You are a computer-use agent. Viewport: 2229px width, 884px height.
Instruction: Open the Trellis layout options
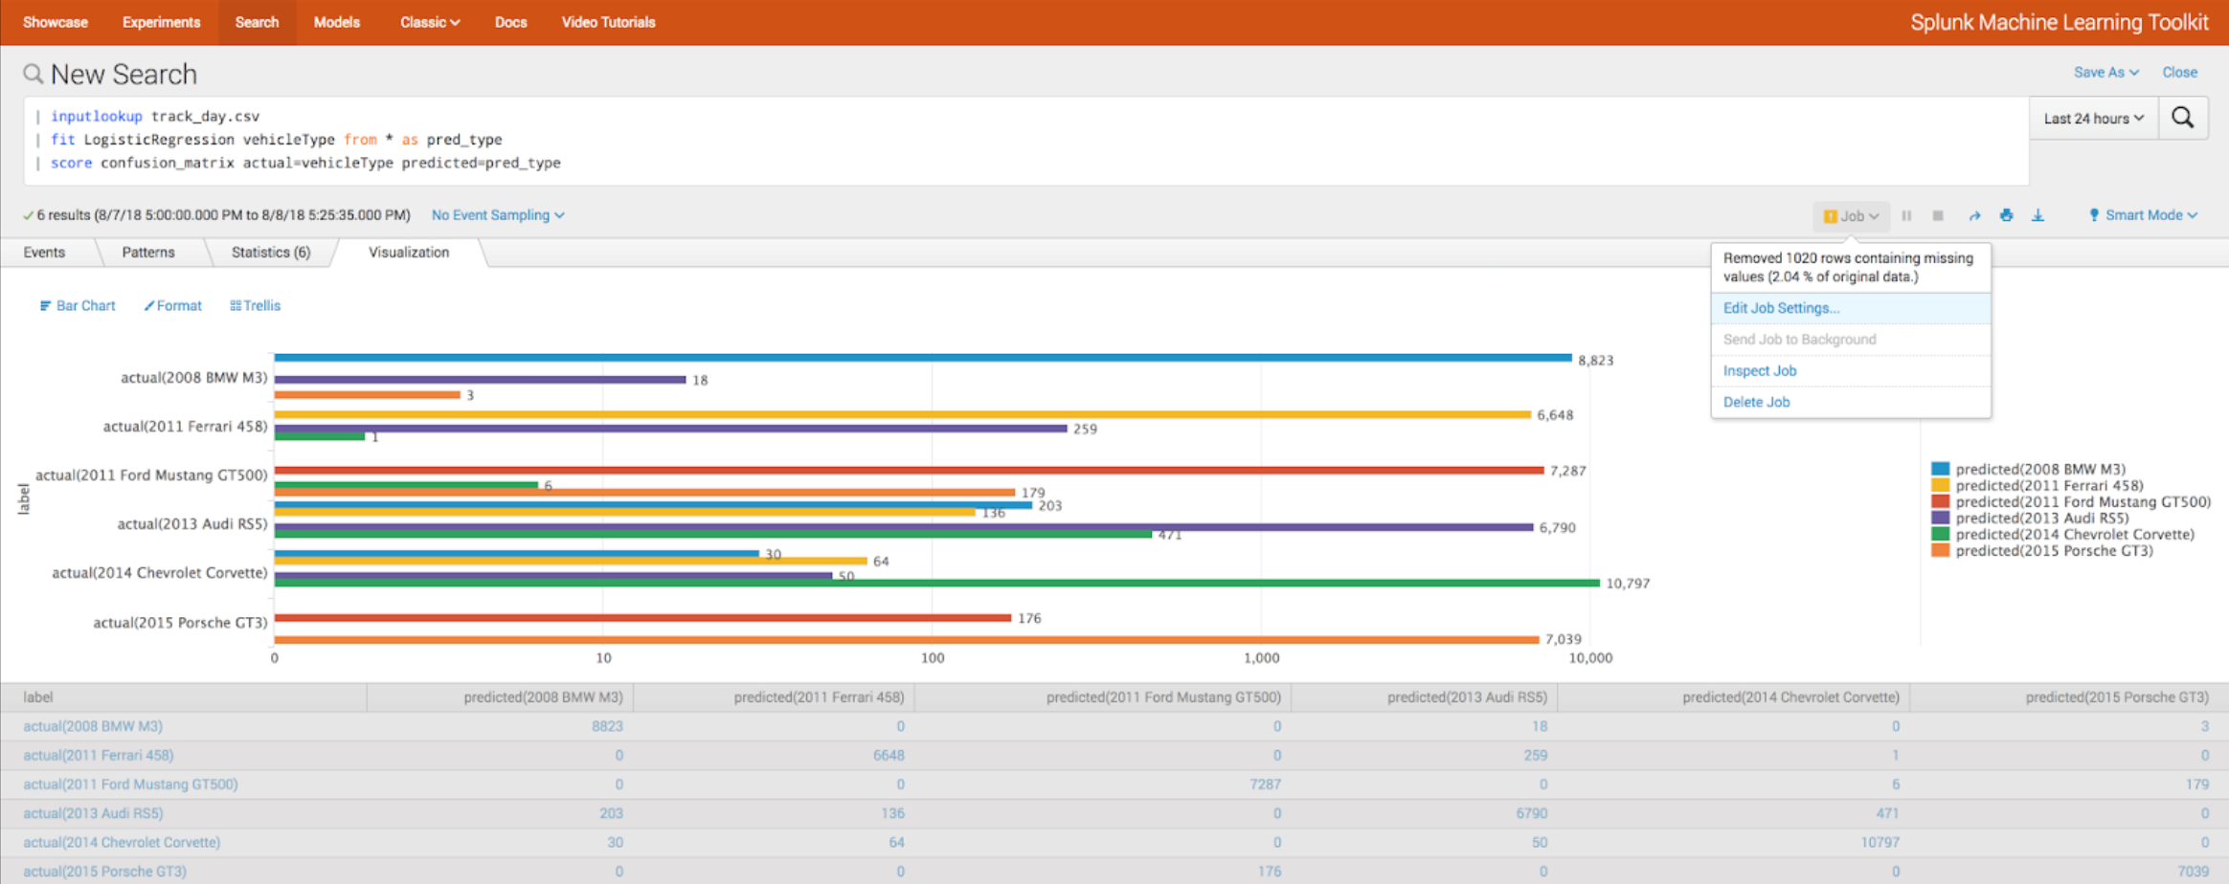(254, 305)
